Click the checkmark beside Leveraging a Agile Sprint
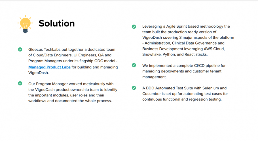Image resolution: width=258 pixels, height=141 pixels. coord(134,27)
